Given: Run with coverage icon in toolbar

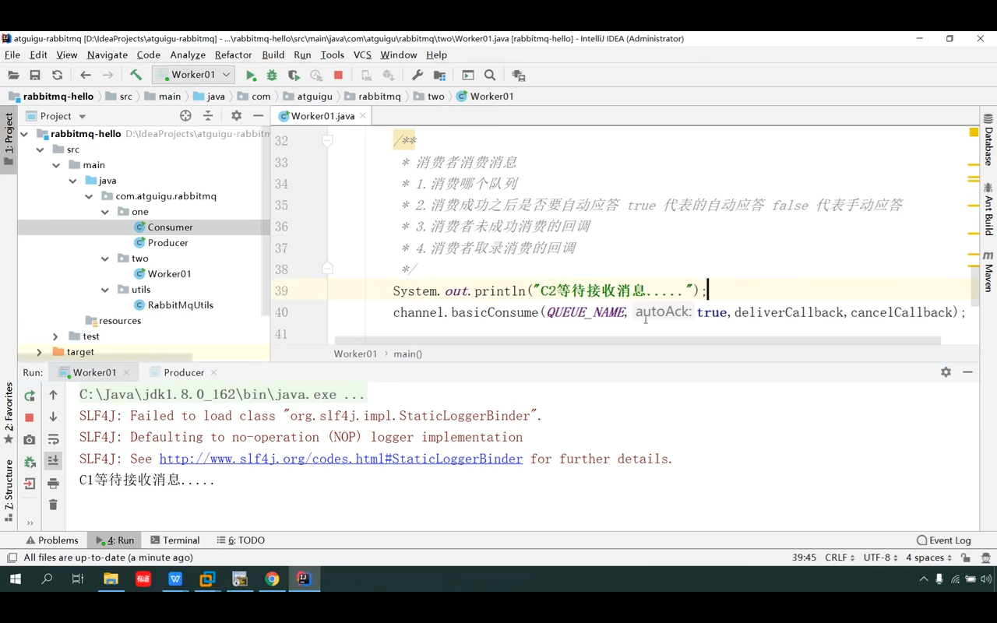Looking at the screenshot, I should 294,76.
